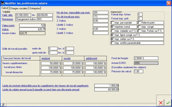Click adolescent heures supplémentaires rate field
This screenshot has width=172, height=107.
95,63
